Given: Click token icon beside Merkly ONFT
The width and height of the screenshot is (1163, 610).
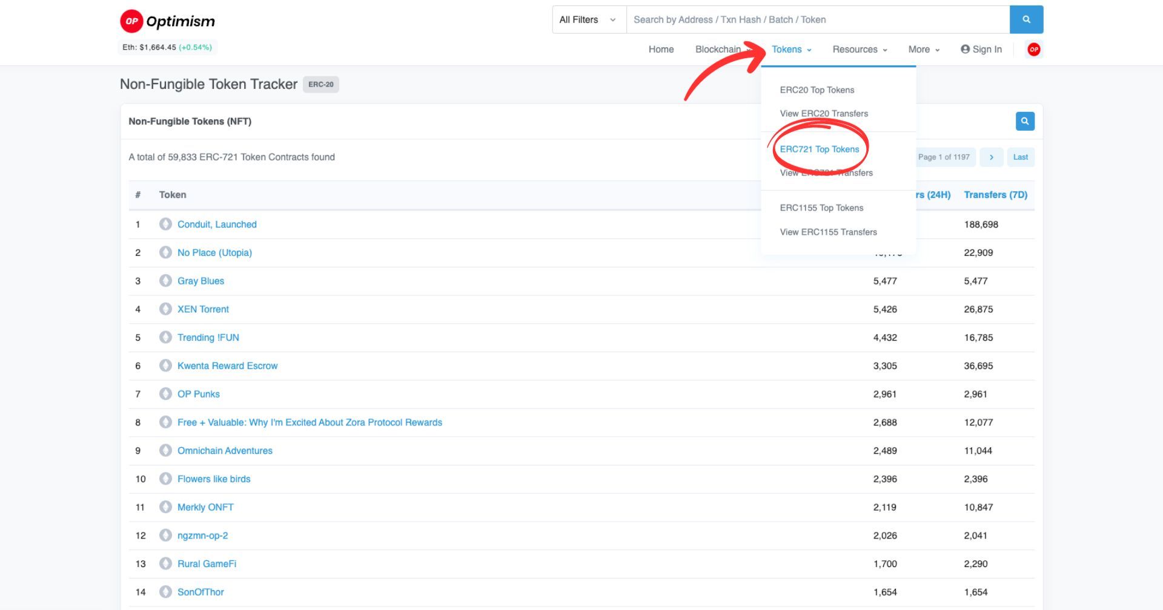Looking at the screenshot, I should (x=165, y=507).
